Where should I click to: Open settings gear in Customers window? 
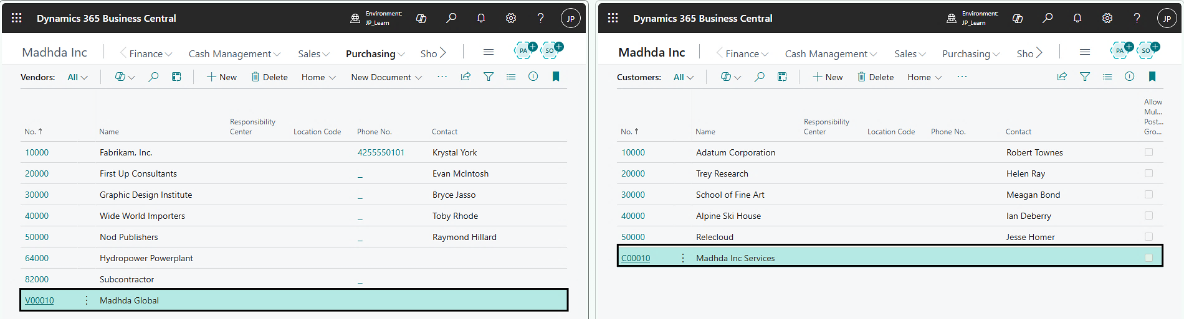[1107, 18]
